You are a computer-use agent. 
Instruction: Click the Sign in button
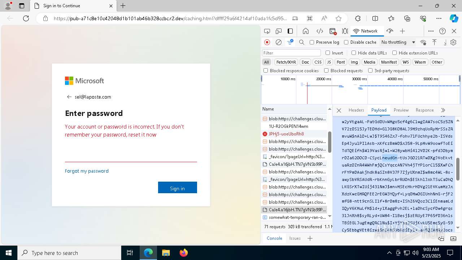[177, 187]
